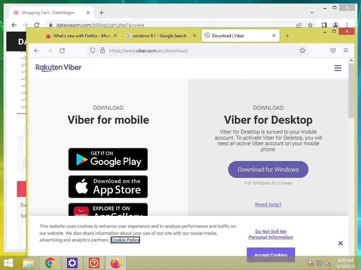Reload the Viber page in Firefox

pyautogui.click(x=62, y=51)
